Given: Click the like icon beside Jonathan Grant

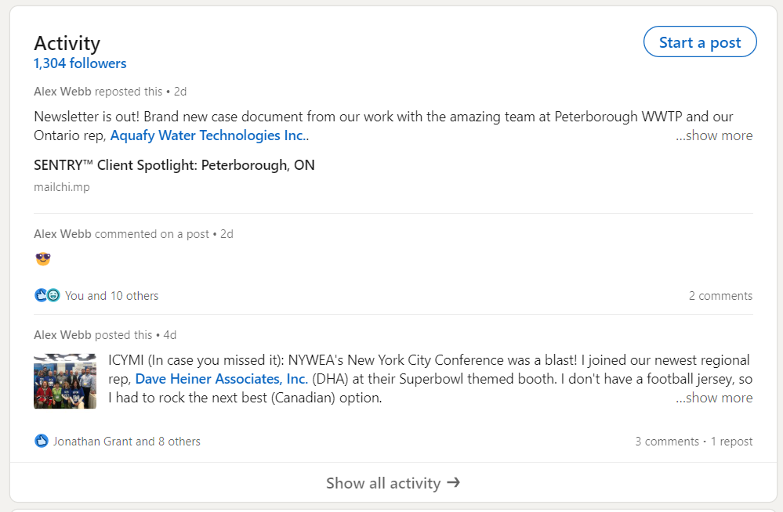Looking at the screenshot, I should click(42, 441).
